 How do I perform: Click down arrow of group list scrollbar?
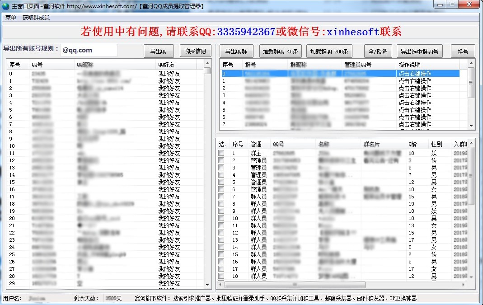(471, 126)
